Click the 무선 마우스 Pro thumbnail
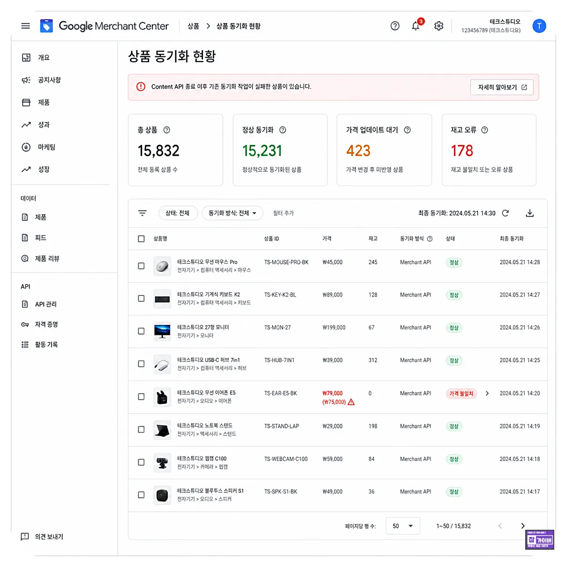This screenshot has width=567, height=567. (162, 266)
